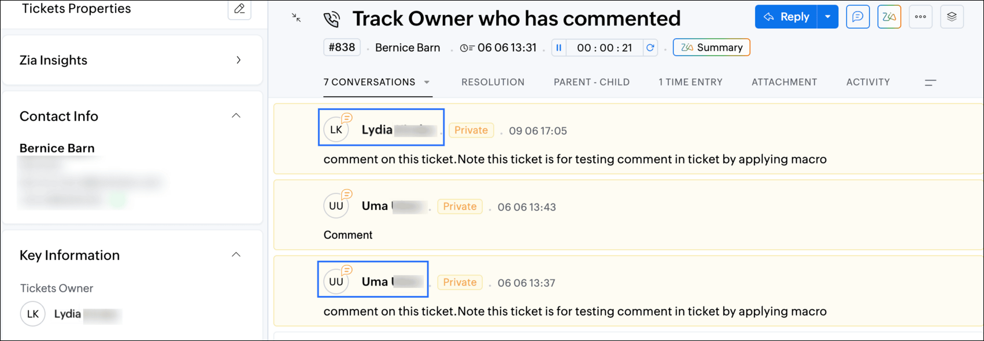The width and height of the screenshot is (984, 341).
Task: Click the collapse arrows icon beside ticket title
Action: pyautogui.click(x=296, y=18)
